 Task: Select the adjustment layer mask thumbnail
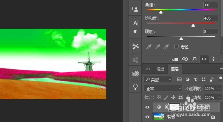(174, 107)
